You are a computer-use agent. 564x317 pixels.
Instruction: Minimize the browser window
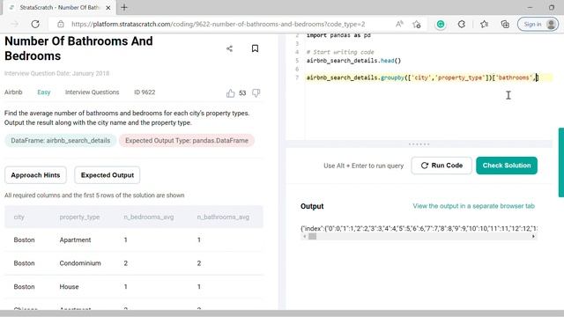[530, 7]
